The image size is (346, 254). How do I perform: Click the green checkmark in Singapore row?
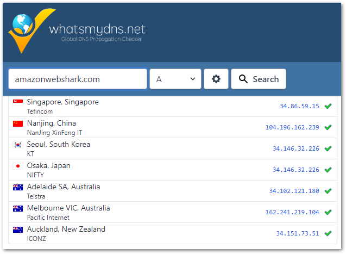pos(328,106)
